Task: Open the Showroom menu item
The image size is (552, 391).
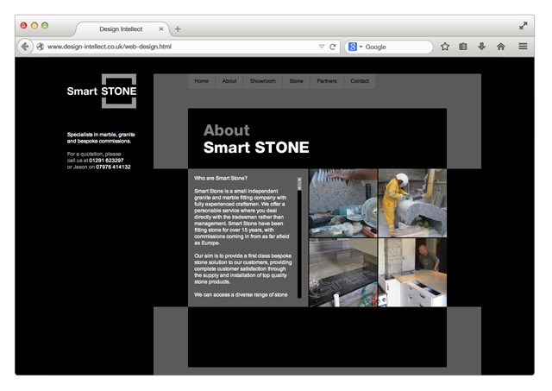Action: (262, 81)
